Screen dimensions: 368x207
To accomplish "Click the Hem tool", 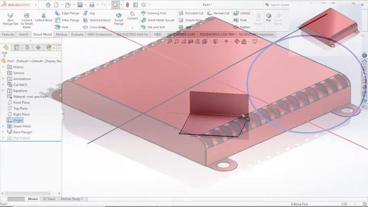I will point(62,27).
